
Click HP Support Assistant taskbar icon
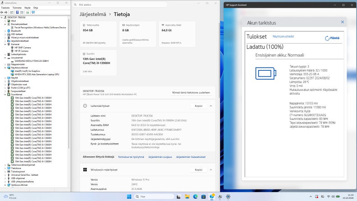(212, 197)
